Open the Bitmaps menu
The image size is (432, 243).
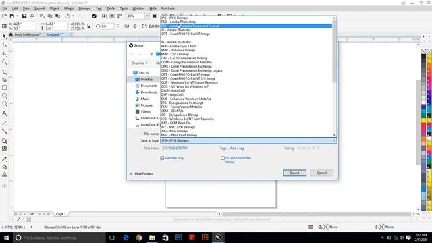tap(84, 9)
